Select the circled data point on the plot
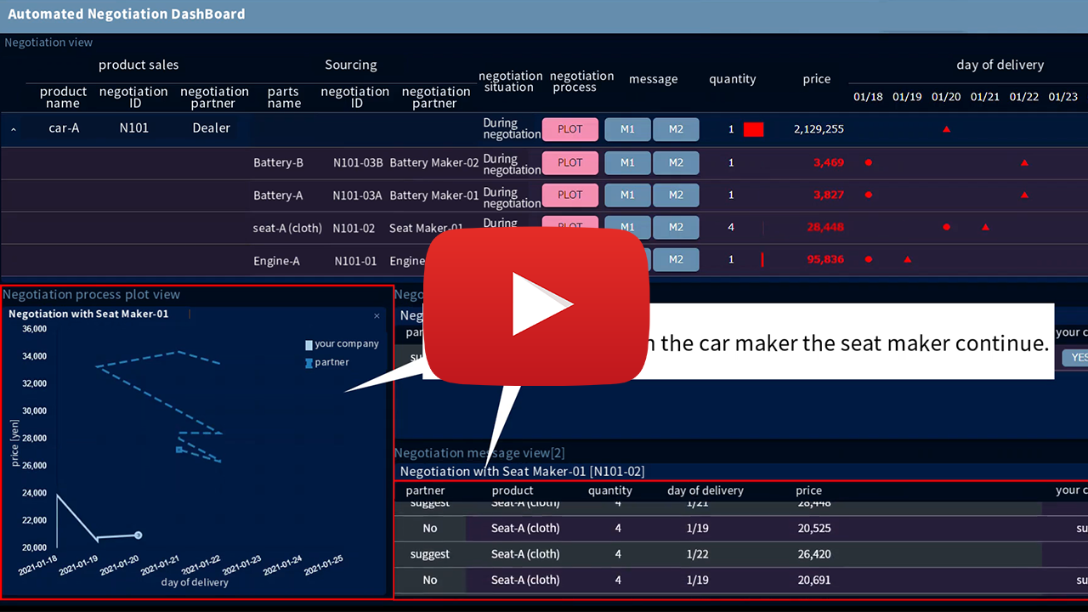Viewport: 1088px width, 612px height. click(x=137, y=535)
